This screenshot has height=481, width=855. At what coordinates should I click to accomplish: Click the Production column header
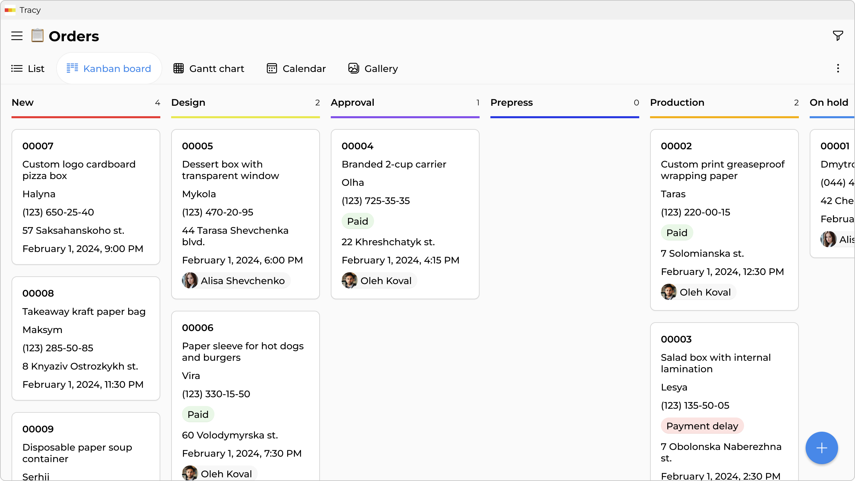click(x=677, y=102)
